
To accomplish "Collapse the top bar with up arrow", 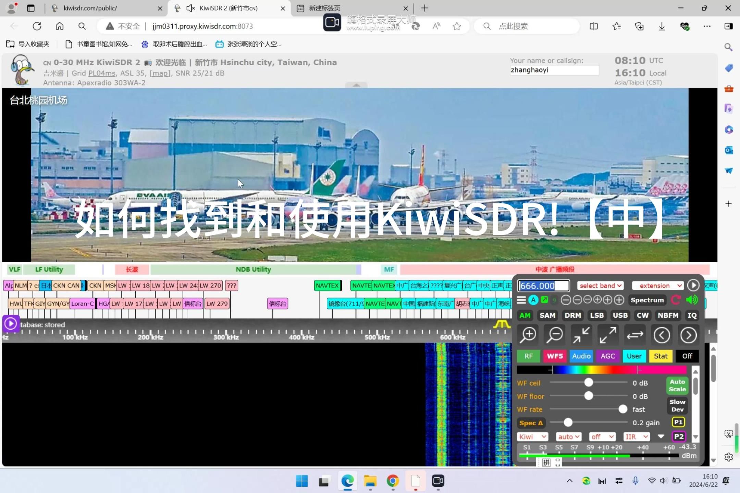I will pyautogui.click(x=356, y=85).
